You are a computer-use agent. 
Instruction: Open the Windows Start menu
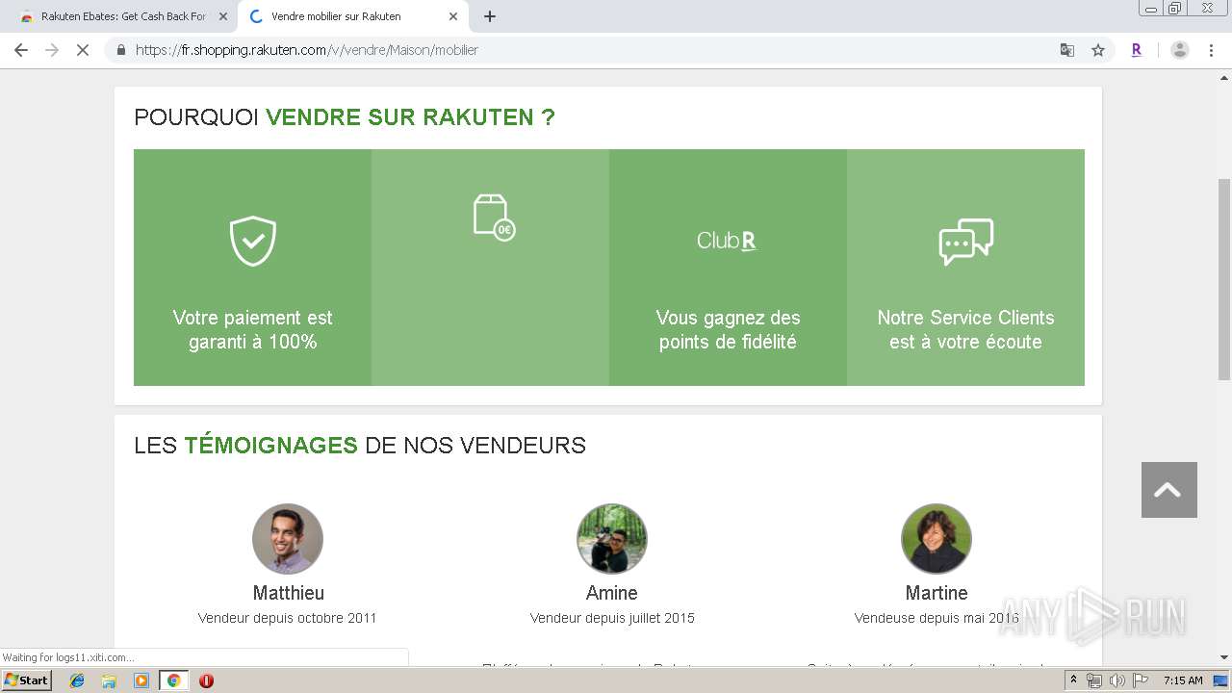coord(26,680)
